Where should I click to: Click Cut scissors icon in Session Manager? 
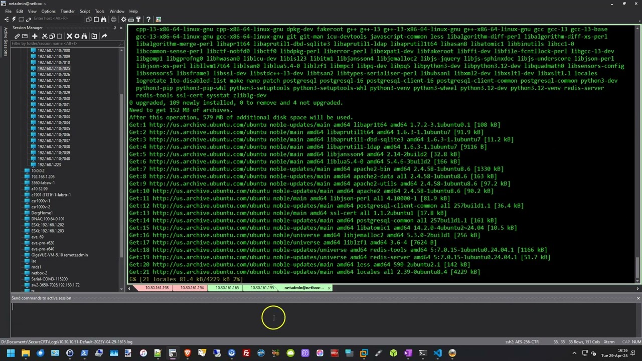pos(45,36)
